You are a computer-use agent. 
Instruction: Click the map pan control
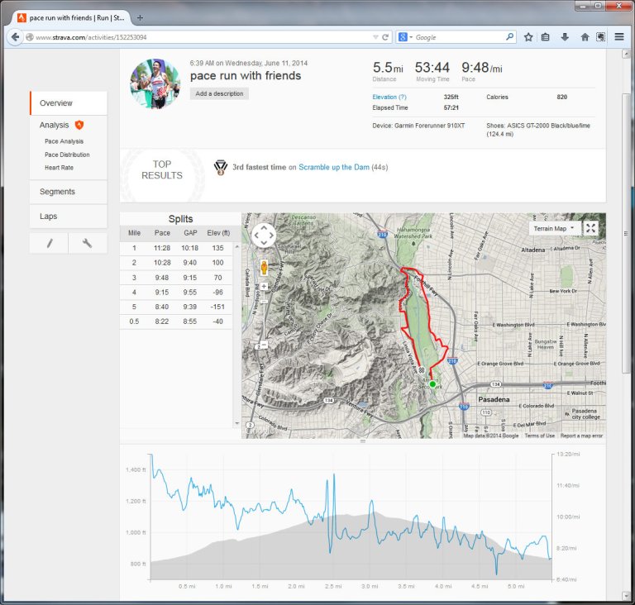[264, 236]
